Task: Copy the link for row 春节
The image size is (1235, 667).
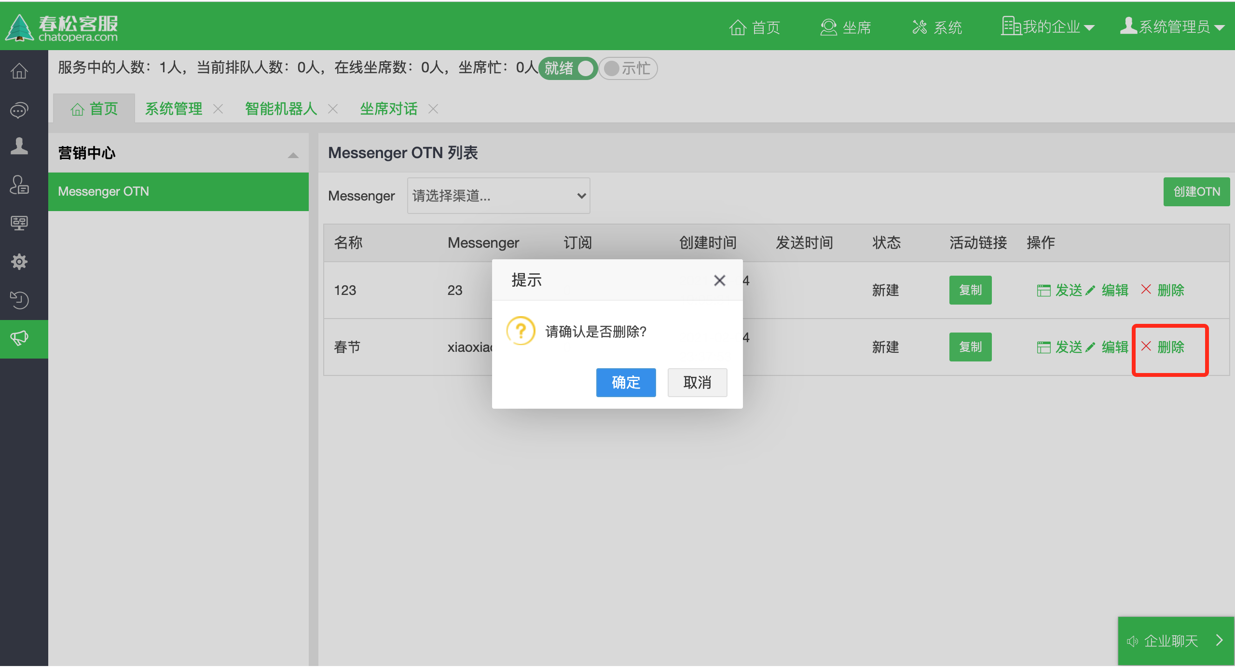Action: pos(970,347)
